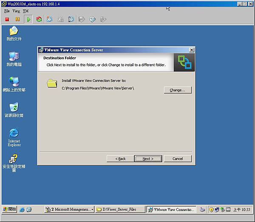
Task: Click the CD/DVD device toolbar icon
Action: click(x=92, y=20)
